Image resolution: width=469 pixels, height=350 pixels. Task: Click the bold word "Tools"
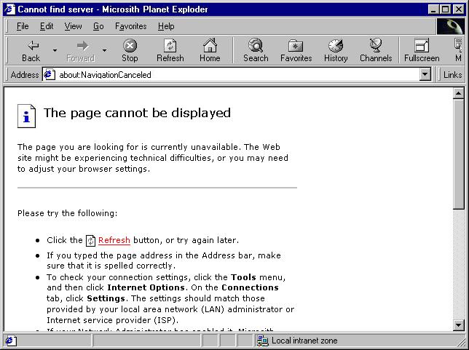(x=243, y=277)
